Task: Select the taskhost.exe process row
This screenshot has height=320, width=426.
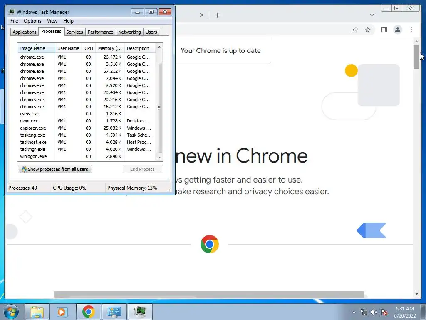Action: click(87, 142)
